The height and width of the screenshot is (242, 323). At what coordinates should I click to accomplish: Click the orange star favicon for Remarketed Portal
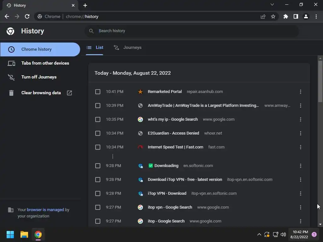point(140,92)
